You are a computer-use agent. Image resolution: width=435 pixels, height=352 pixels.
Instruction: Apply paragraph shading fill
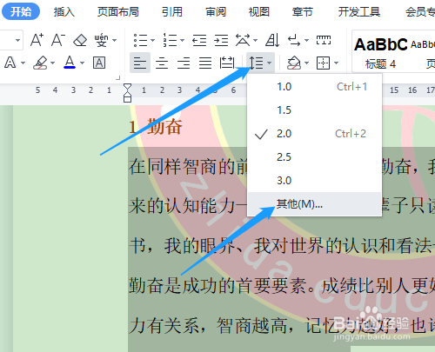click(294, 63)
